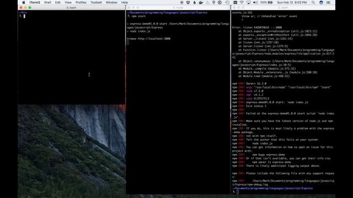Zoom the '3. bash' window with green button
This screenshot has width=353, height=198.
coord(30,8)
